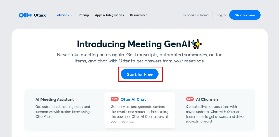The image size is (280, 137).
Task: Click the NEW badge on Otter AI Chat
Action: 115,99
